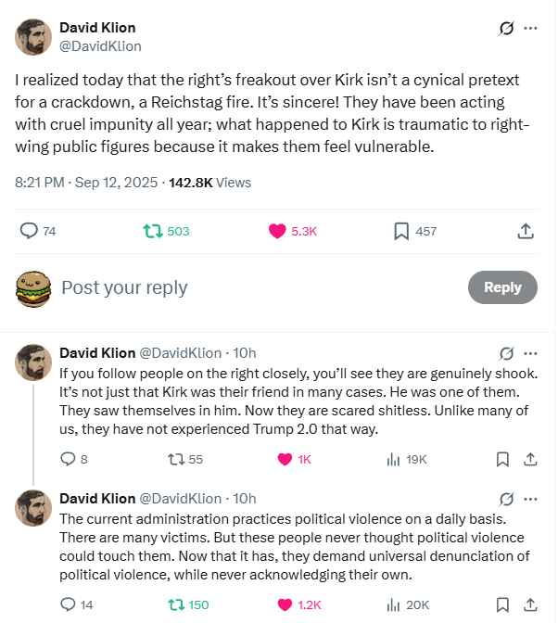The width and height of the screenshot is (558, 623).
Task: Like the 'political violence' reply with 1.2K likes
Action: [285, 604]
